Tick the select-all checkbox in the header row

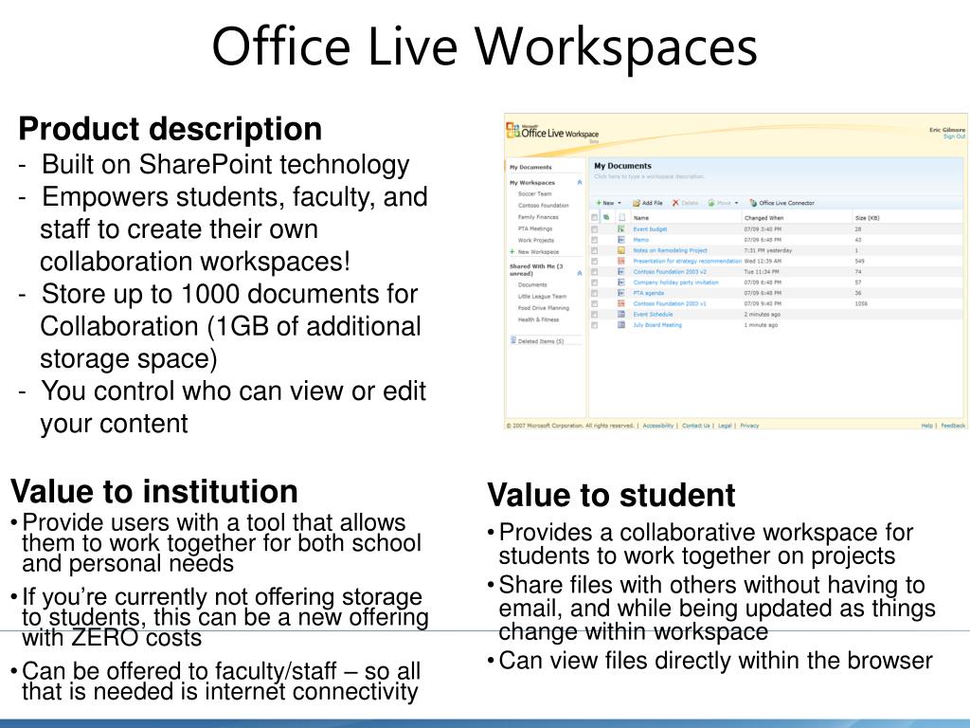[595, 218]
